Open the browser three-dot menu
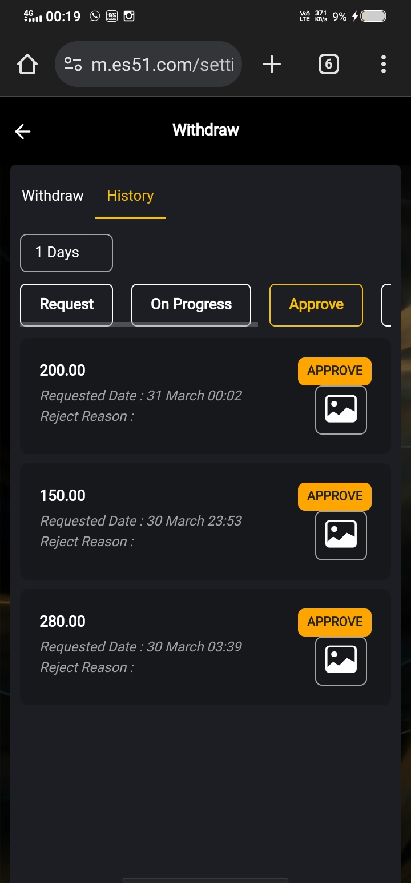The image size is (411, 883). [383, 65]
